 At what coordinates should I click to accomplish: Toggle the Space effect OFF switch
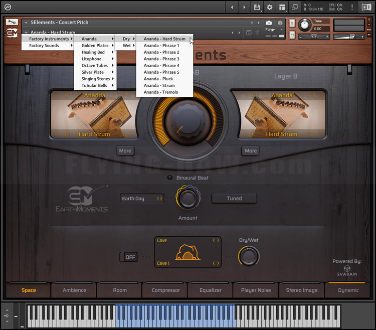(128, 257)
